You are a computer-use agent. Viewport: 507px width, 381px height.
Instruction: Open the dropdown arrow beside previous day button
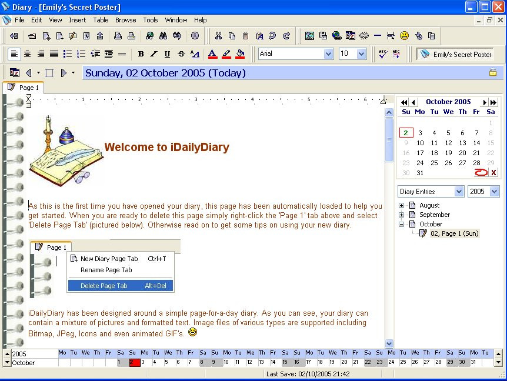pyautogui.click(x=38, y=73)
